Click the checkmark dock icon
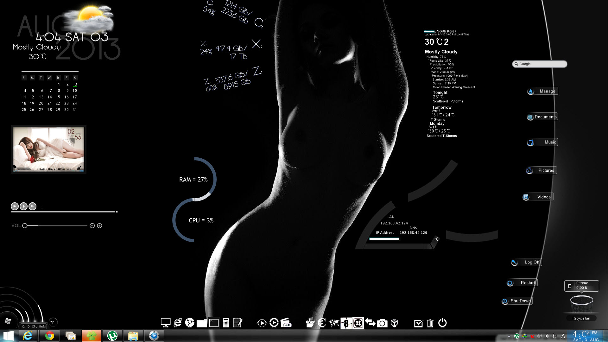 click(418, 323)
